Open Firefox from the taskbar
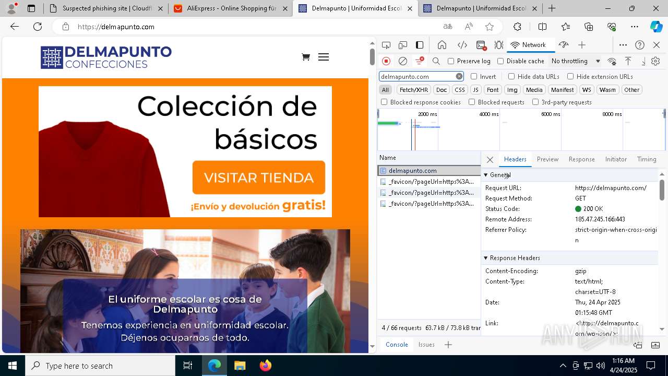The image size is (668, 376). coord(265,366)
